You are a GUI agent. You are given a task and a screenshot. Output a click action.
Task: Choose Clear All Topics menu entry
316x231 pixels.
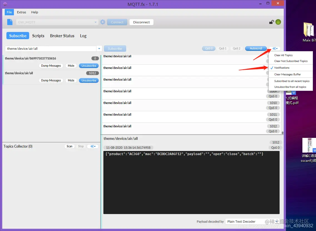pos(291,55)
